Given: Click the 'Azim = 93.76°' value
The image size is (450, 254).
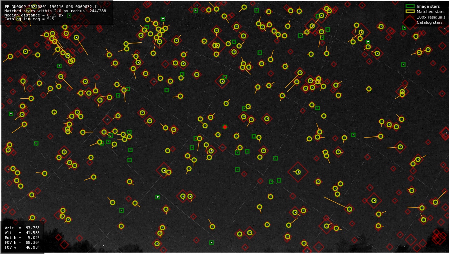Looking at the screenshot, I should 22,228.
